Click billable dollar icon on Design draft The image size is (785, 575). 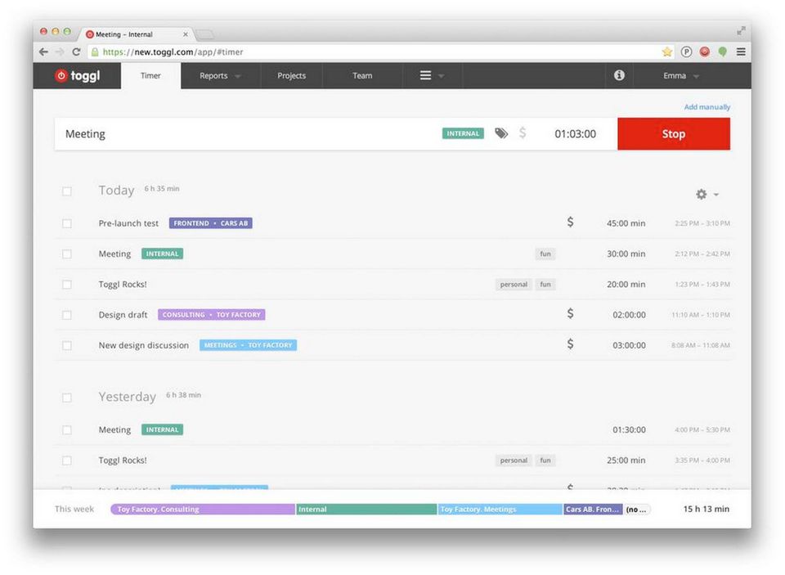point(570,314)
